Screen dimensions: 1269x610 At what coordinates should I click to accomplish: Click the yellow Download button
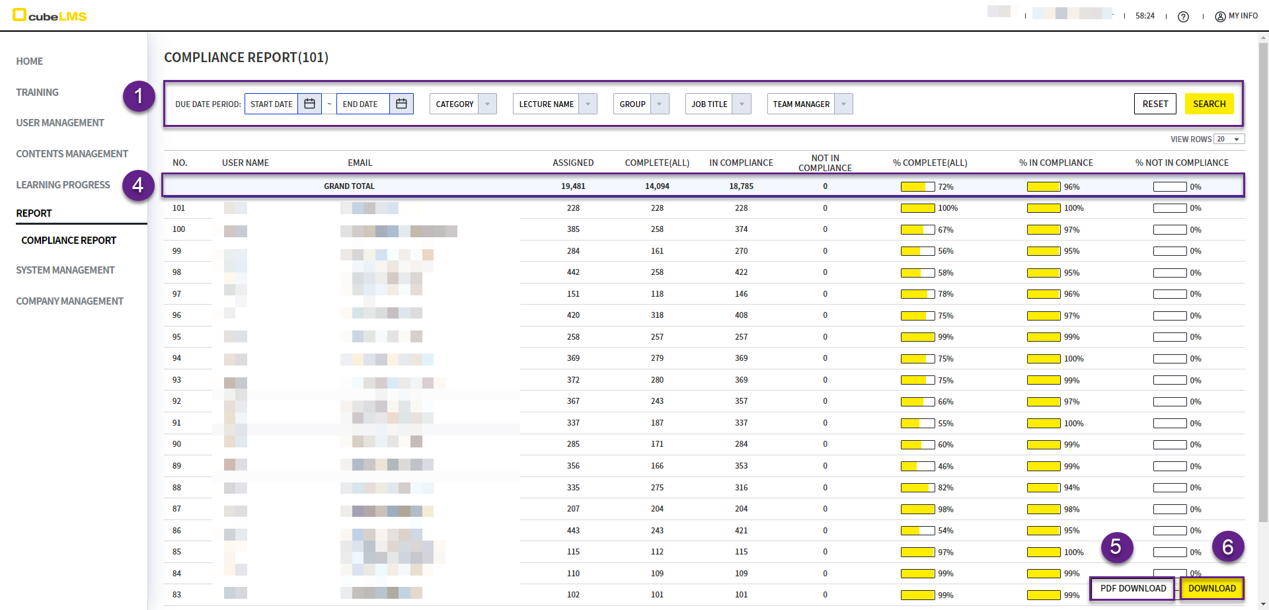coord(1211,588)
